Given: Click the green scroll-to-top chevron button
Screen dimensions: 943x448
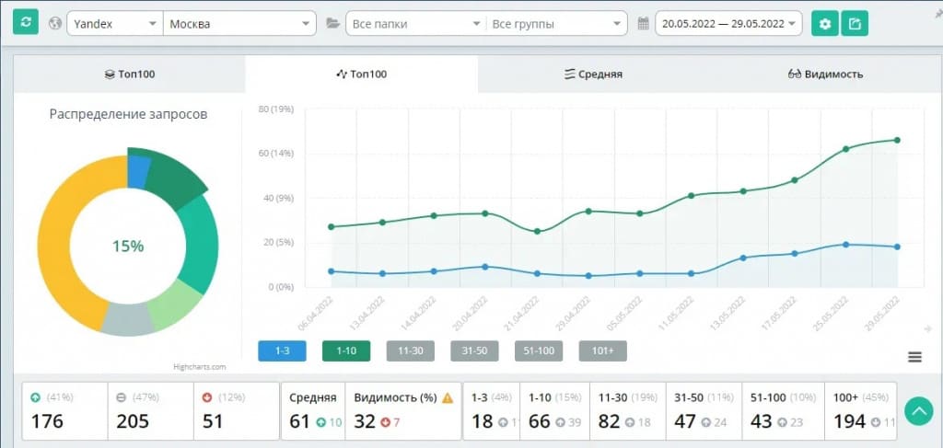Looking at the screenshot, I should (918, 411).
